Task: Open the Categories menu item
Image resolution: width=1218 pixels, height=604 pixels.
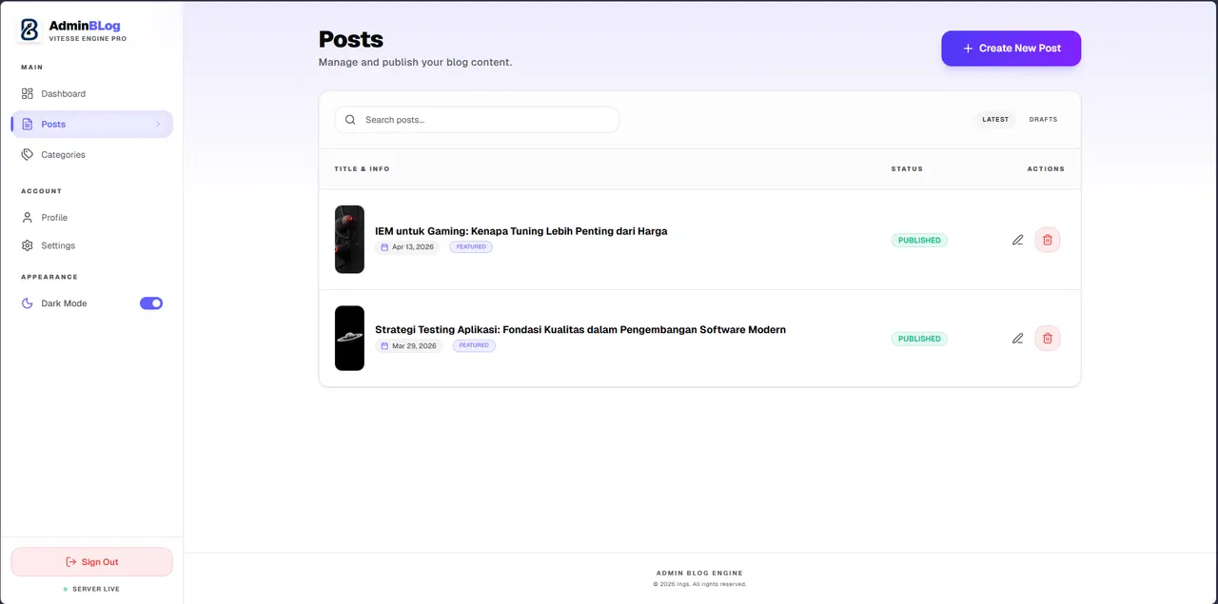Action: coord(91,154)
